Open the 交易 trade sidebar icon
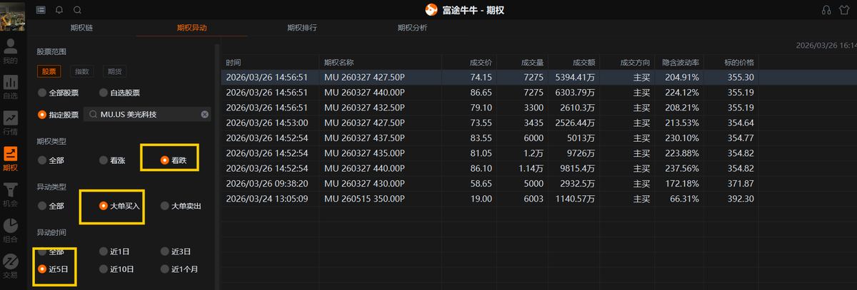Image resolution: width=857 pixels, height=290 pixels. [11, 266]
